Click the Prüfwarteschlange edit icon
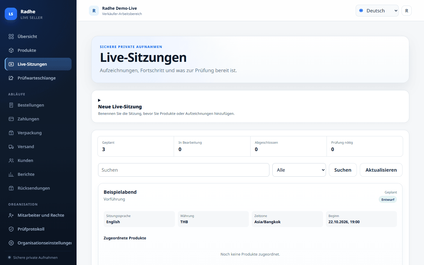The height and width of the screenshot is (265, 424). [11, 78]
